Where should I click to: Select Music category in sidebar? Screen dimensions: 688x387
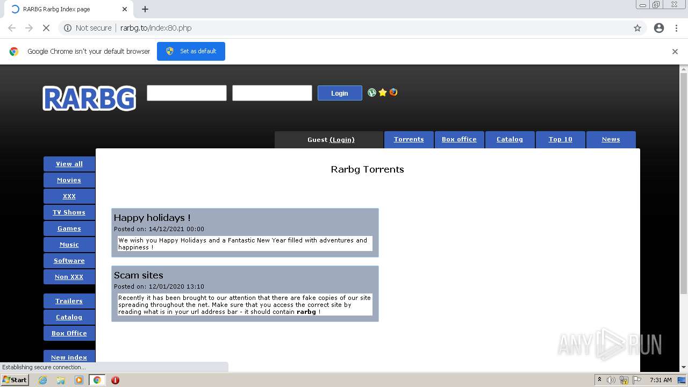[x=69, y=245]
